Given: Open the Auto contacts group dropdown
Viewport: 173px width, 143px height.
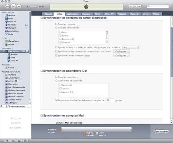Looking at the screenshot, I should (130, 47).
